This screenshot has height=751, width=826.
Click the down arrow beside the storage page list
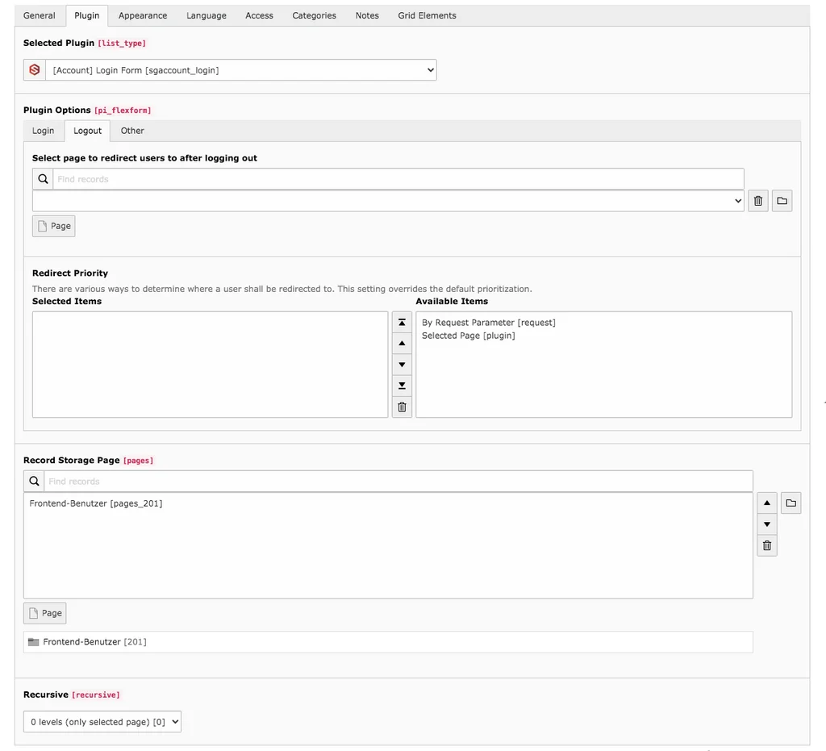coord(766,524)
